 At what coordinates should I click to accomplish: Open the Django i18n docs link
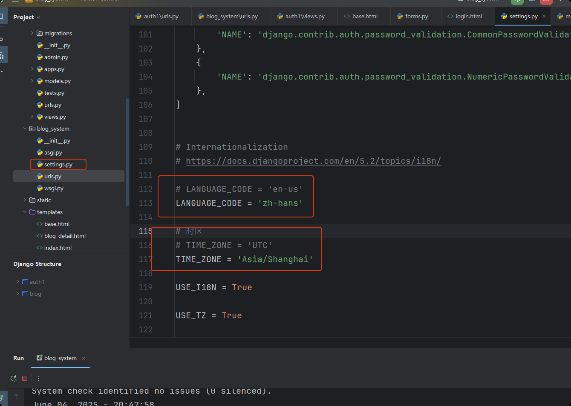point(313,161)
